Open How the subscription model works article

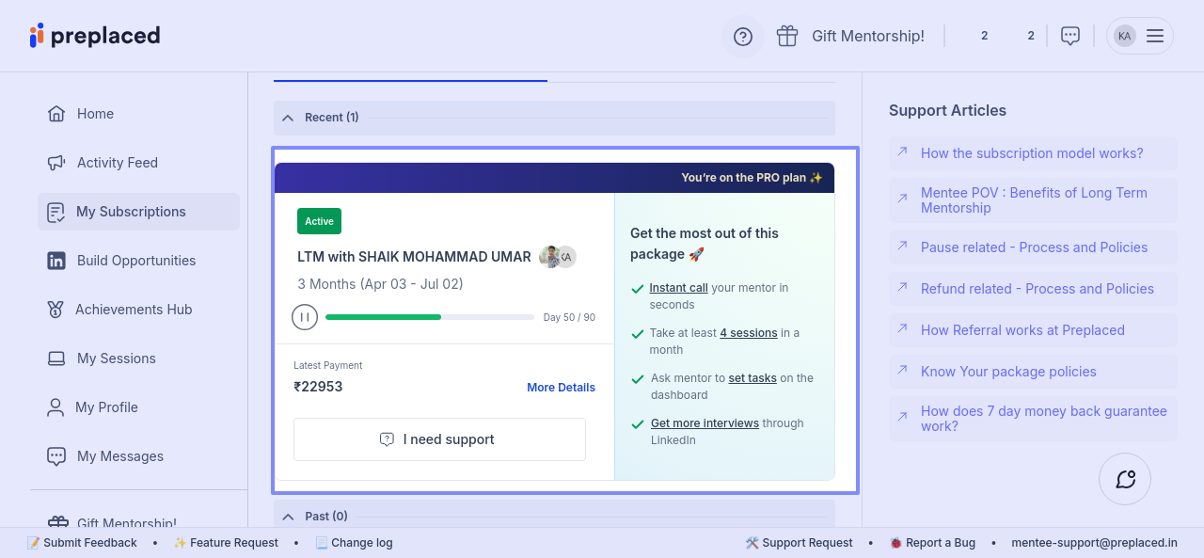(1033, 153)
